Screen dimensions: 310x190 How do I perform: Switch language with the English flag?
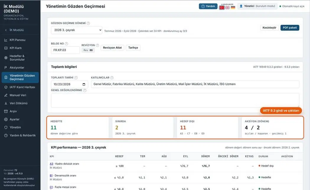[228, 7]
